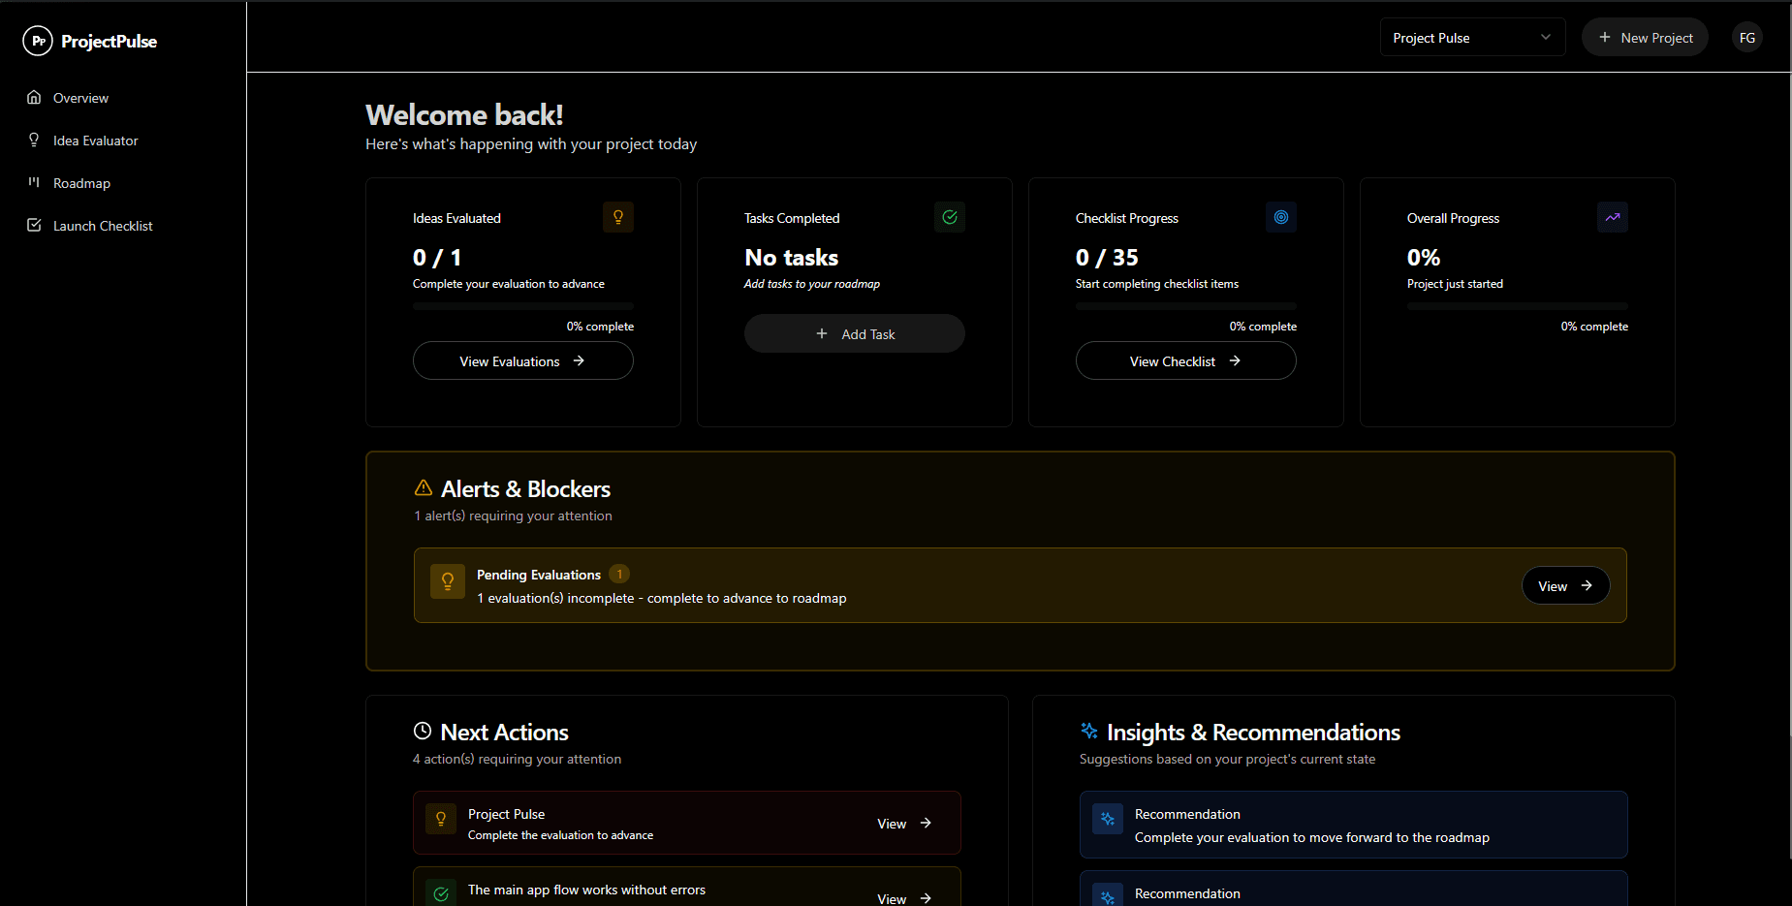Switch to the Overview section
The image size is (1792, 906).
point(80,97)
